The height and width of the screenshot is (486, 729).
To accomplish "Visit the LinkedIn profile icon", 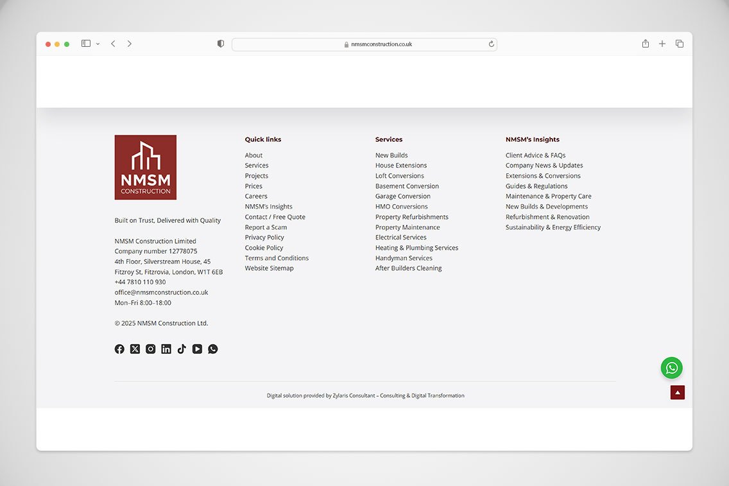I will click(166, 349).
